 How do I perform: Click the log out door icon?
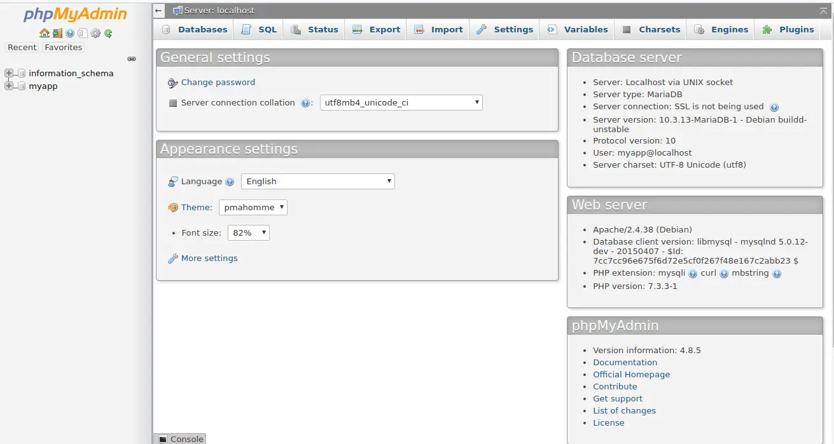[x=57, y=34]
